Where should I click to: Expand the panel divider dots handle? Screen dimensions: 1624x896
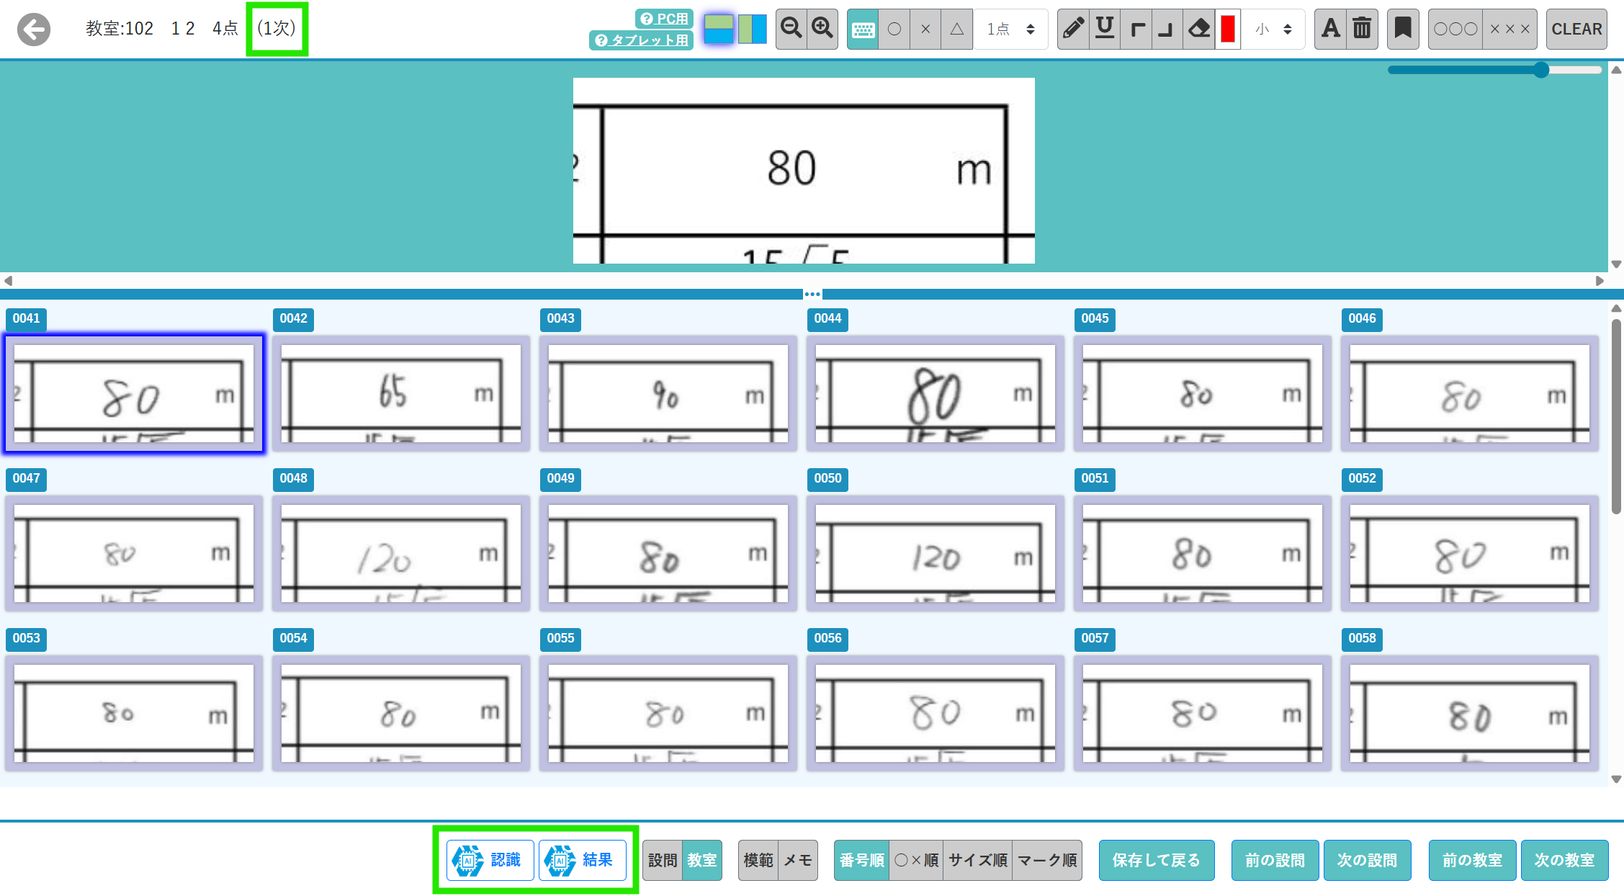[812, 294]
